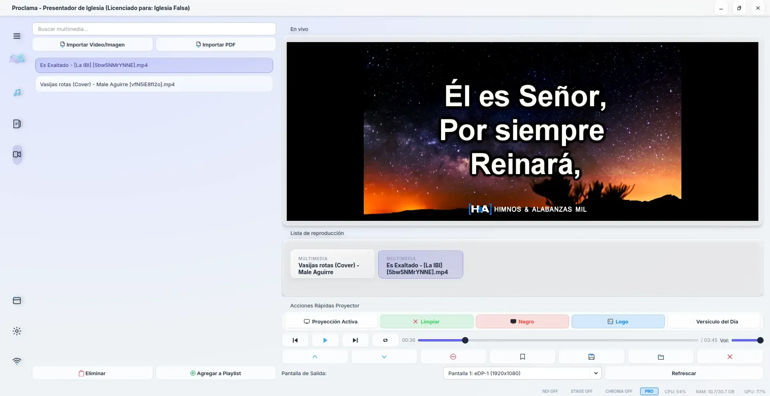The width and height of the screenshot is (770, 396).
Task: Toggle loop playback button
Action: pyautogui.click(x=385, y=340)
